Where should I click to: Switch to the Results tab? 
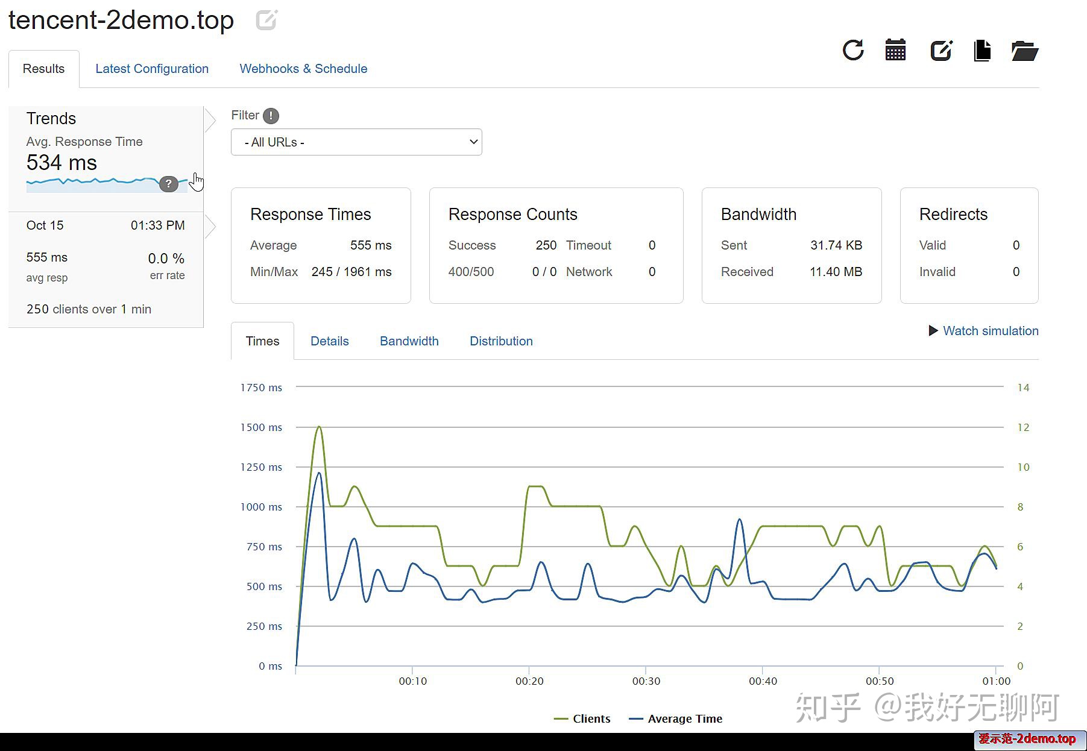coord(43,69)
